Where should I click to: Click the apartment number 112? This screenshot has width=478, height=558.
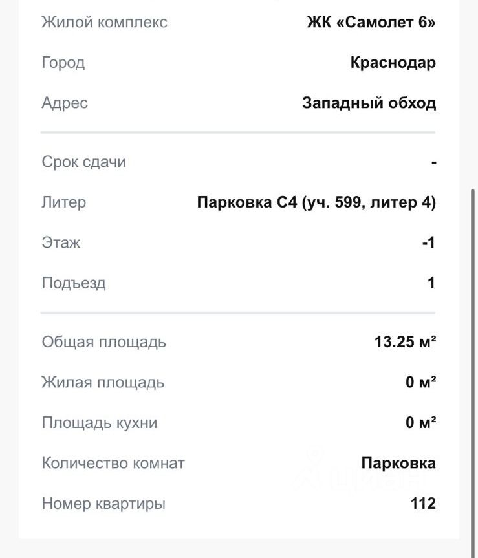click(423, 503)
